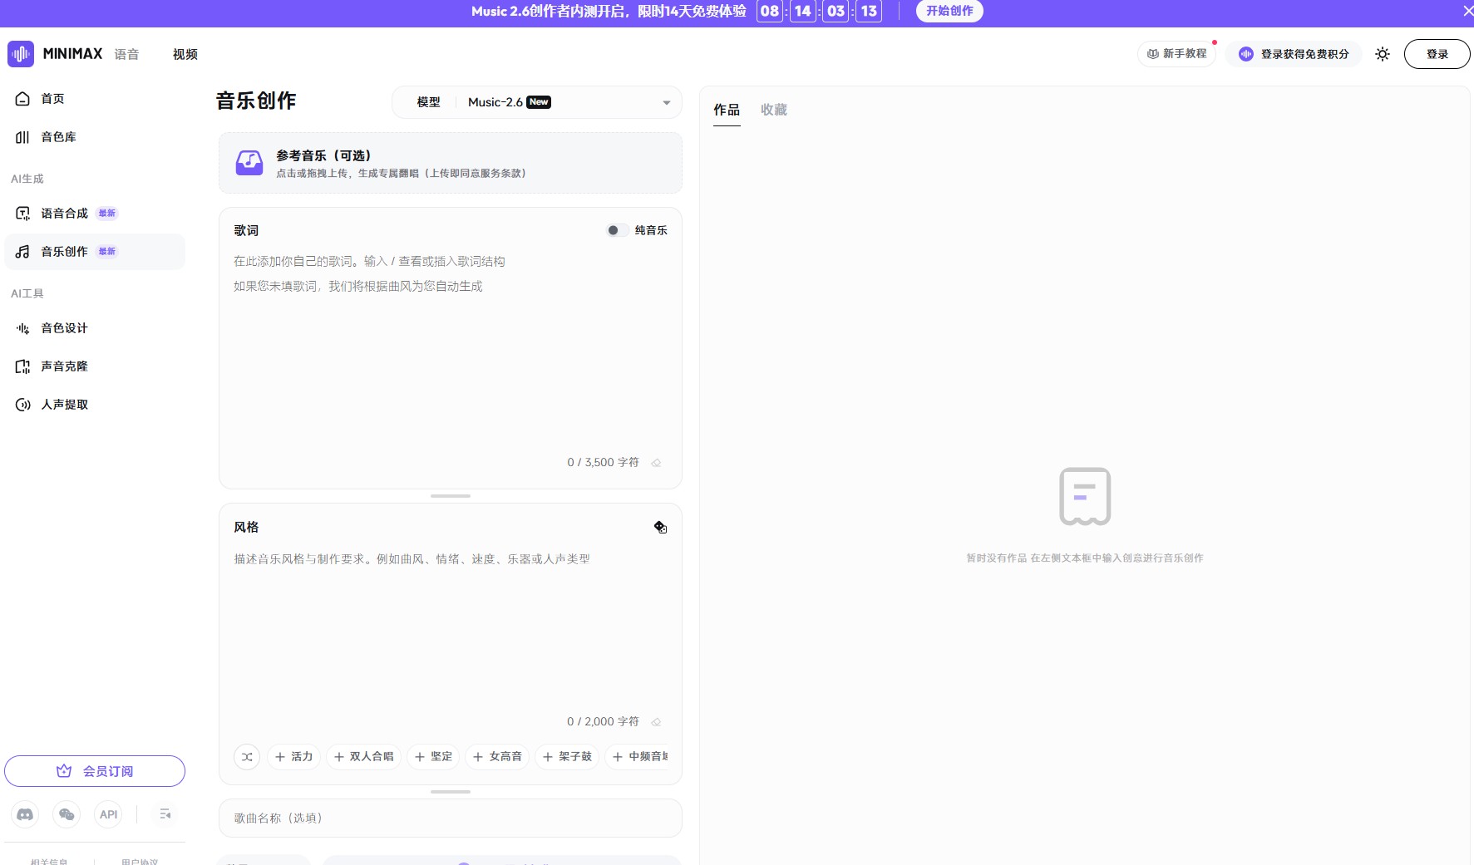Viewport: 1474px width, 865px height.
Task: Open the 新手教程 tutorial
Action: point(1176,54)
